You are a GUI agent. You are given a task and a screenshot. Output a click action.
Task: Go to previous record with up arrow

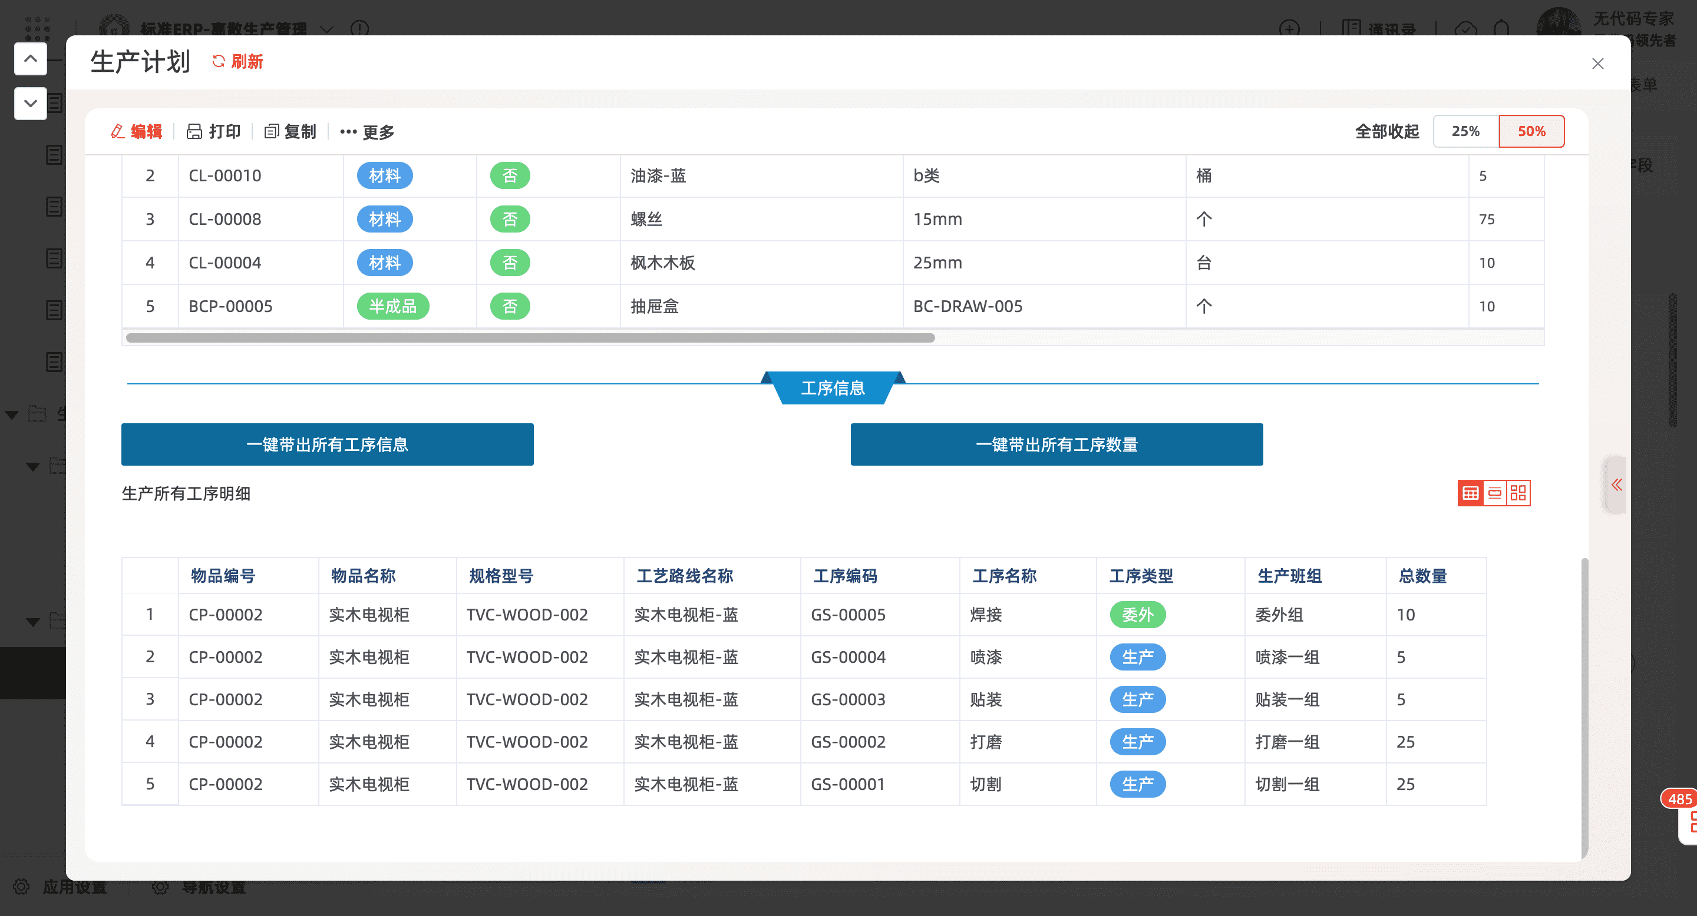point(30,58)
